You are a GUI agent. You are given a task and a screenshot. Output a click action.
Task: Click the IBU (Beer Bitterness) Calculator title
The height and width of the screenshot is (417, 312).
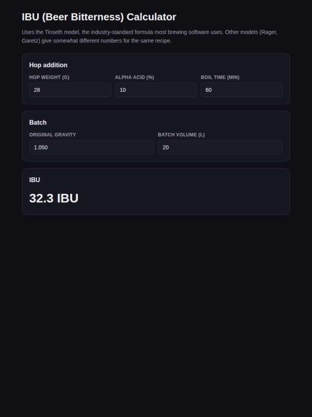pyautogui.click(x=99, y=17)
